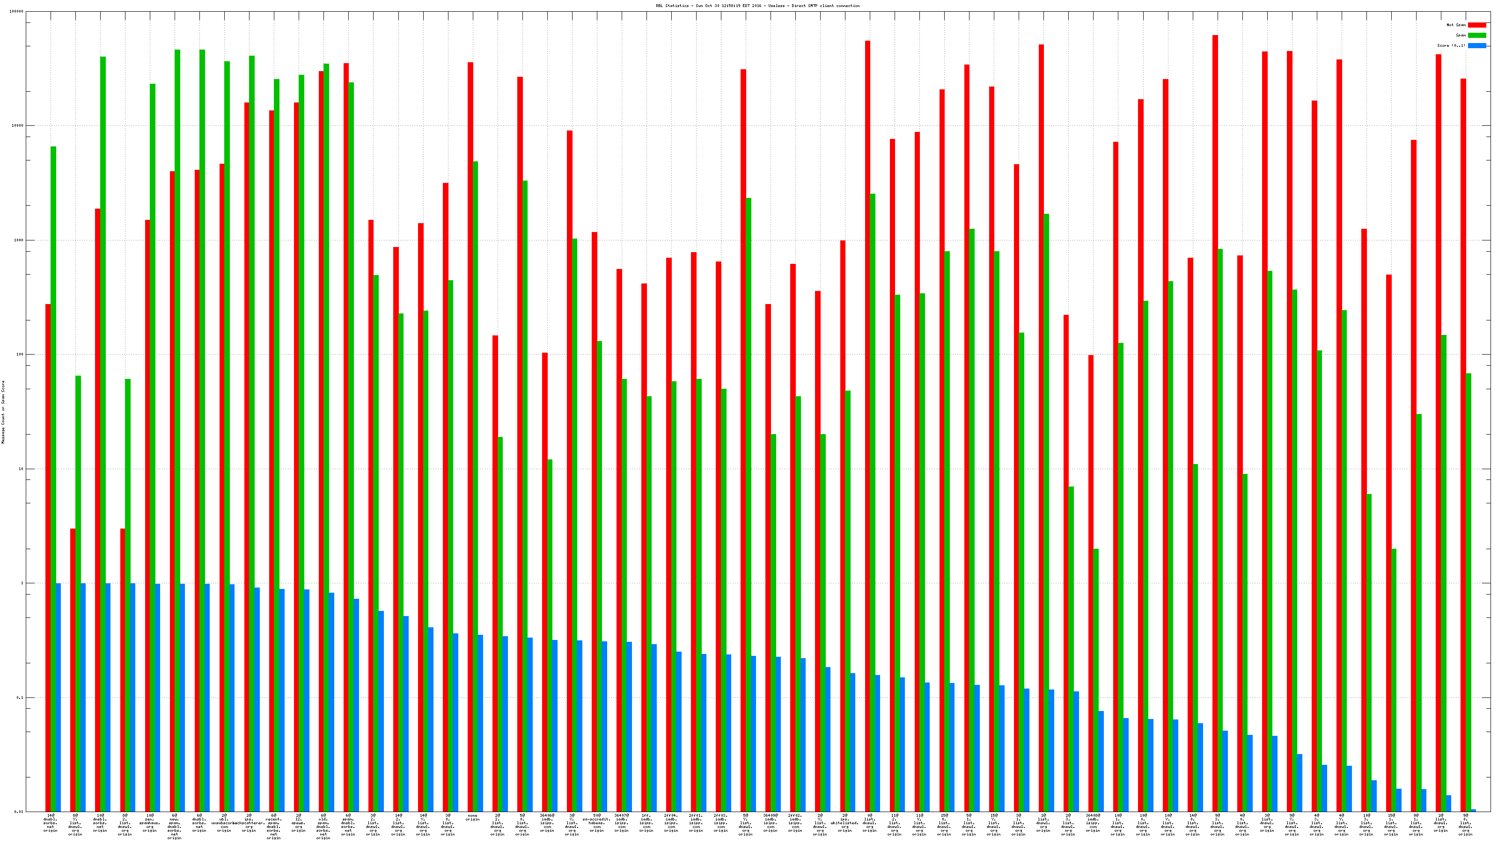
Task: Click the ubl.unsubscore.com origin axis label
Action: [224, 823]
